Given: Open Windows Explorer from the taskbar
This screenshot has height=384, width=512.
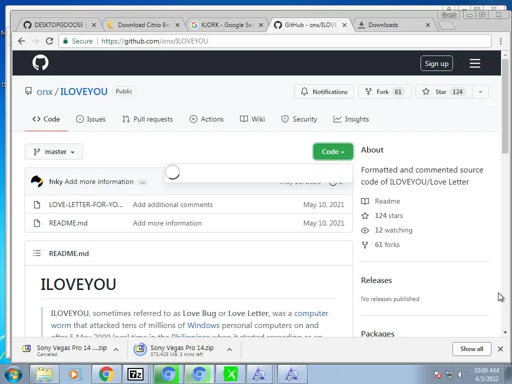Looking at the screenshot, I should [44, 374].
